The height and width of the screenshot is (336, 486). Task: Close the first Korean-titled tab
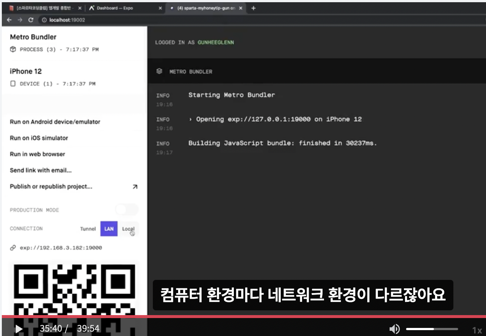tap(80, 8)
